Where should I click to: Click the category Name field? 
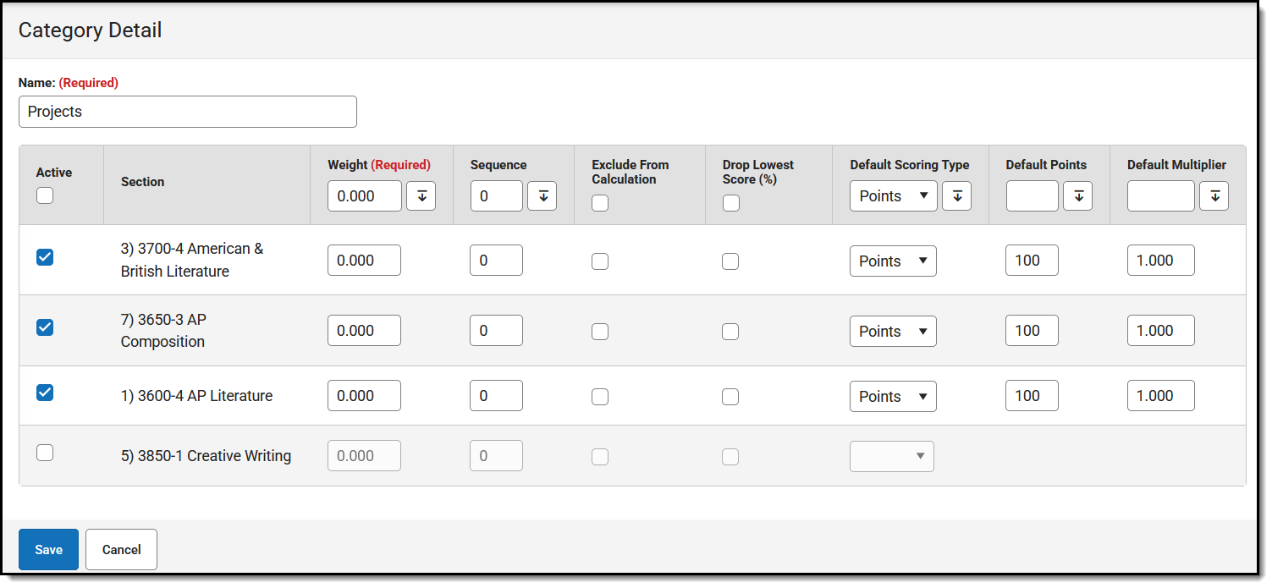click(187, 112)
